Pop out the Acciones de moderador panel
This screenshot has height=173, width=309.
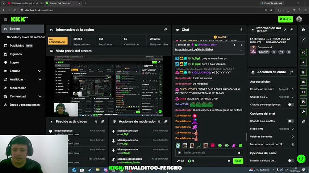point(165,121)
